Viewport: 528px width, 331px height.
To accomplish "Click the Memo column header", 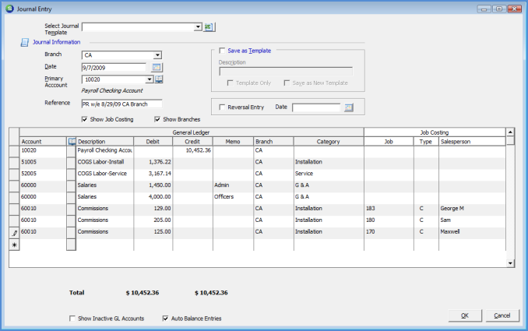I will click(x=233, y=142).
